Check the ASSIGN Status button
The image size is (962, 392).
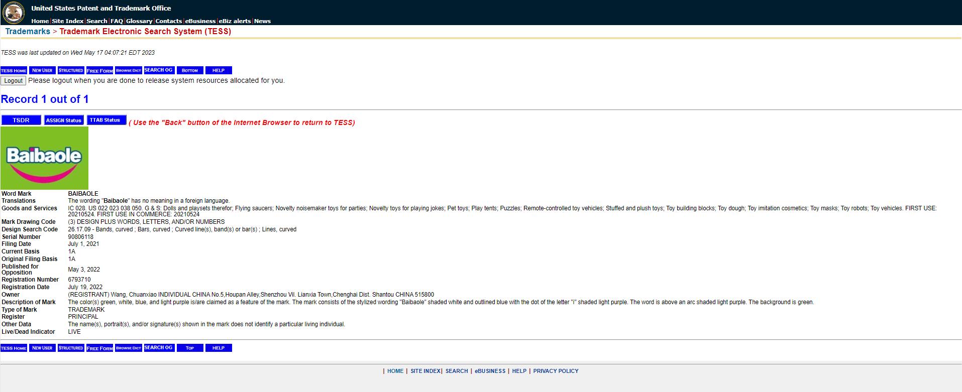(x=64, y=120)
